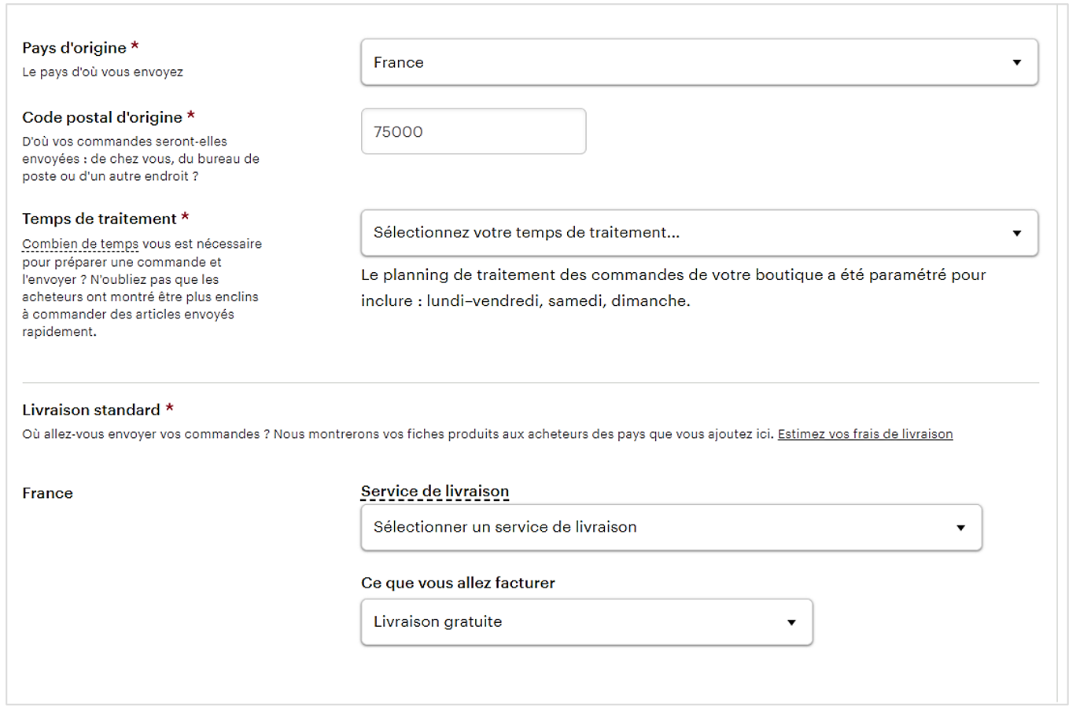
Task: Open the Sélectionnez votre temps de traitement dropdown
Action: 699,233
